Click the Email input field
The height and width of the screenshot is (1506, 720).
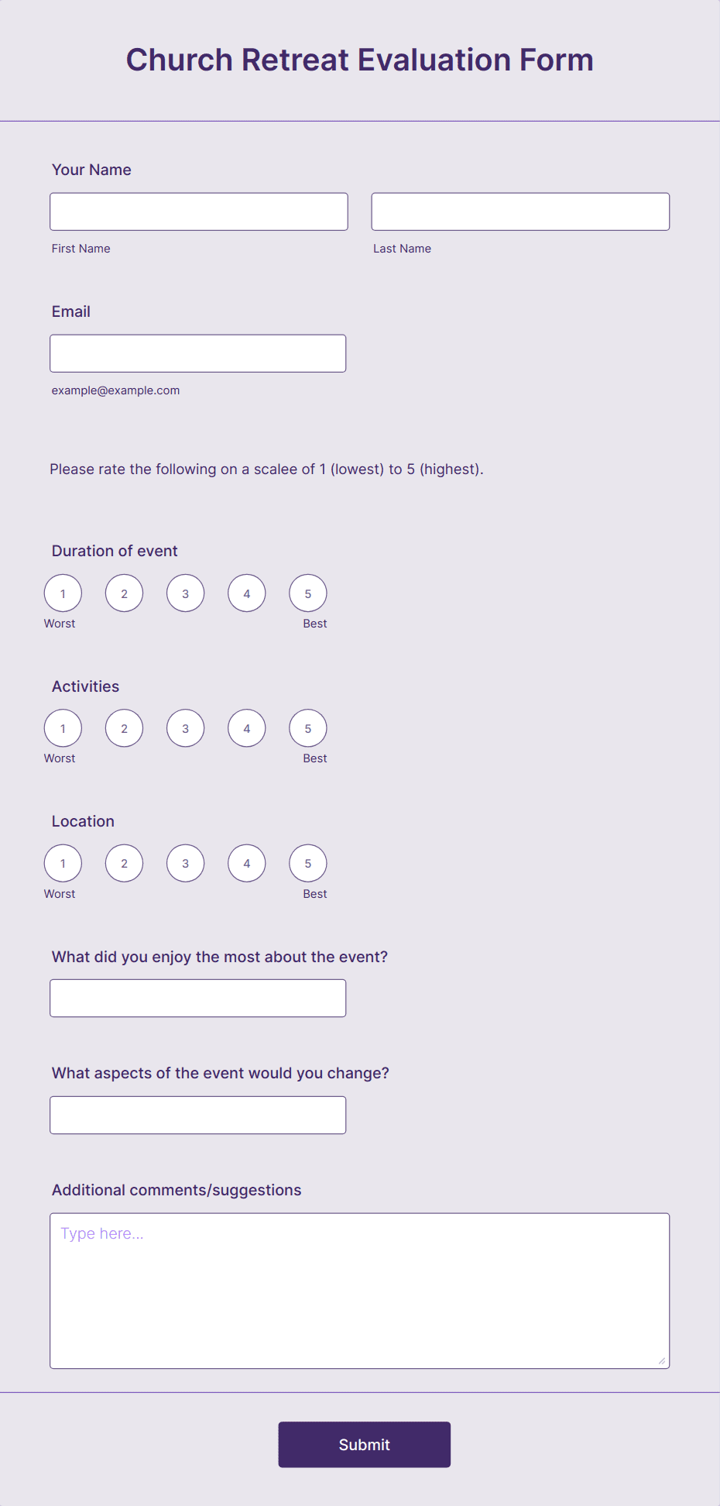(x=197, y=352)
